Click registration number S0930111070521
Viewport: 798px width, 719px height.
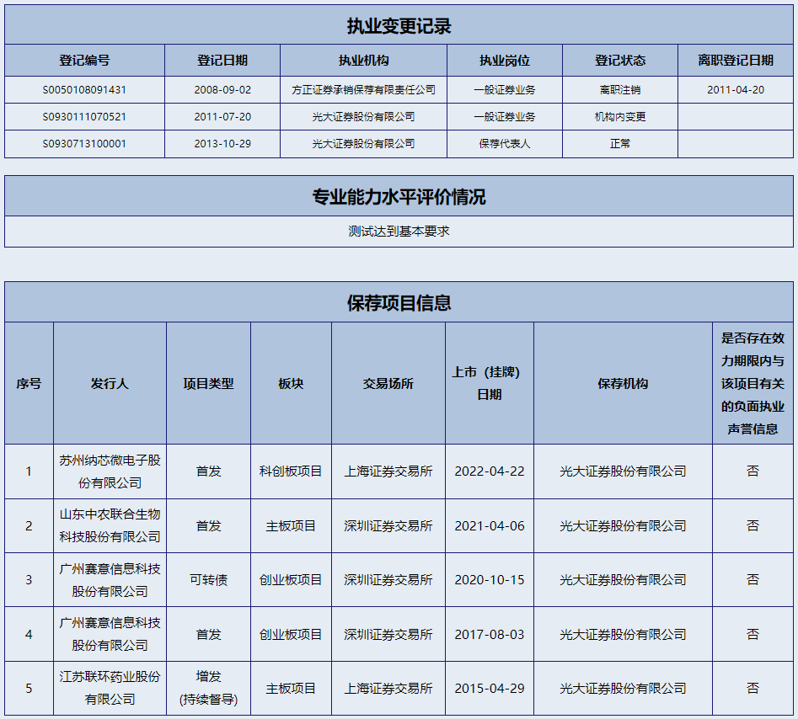(84, 117)
